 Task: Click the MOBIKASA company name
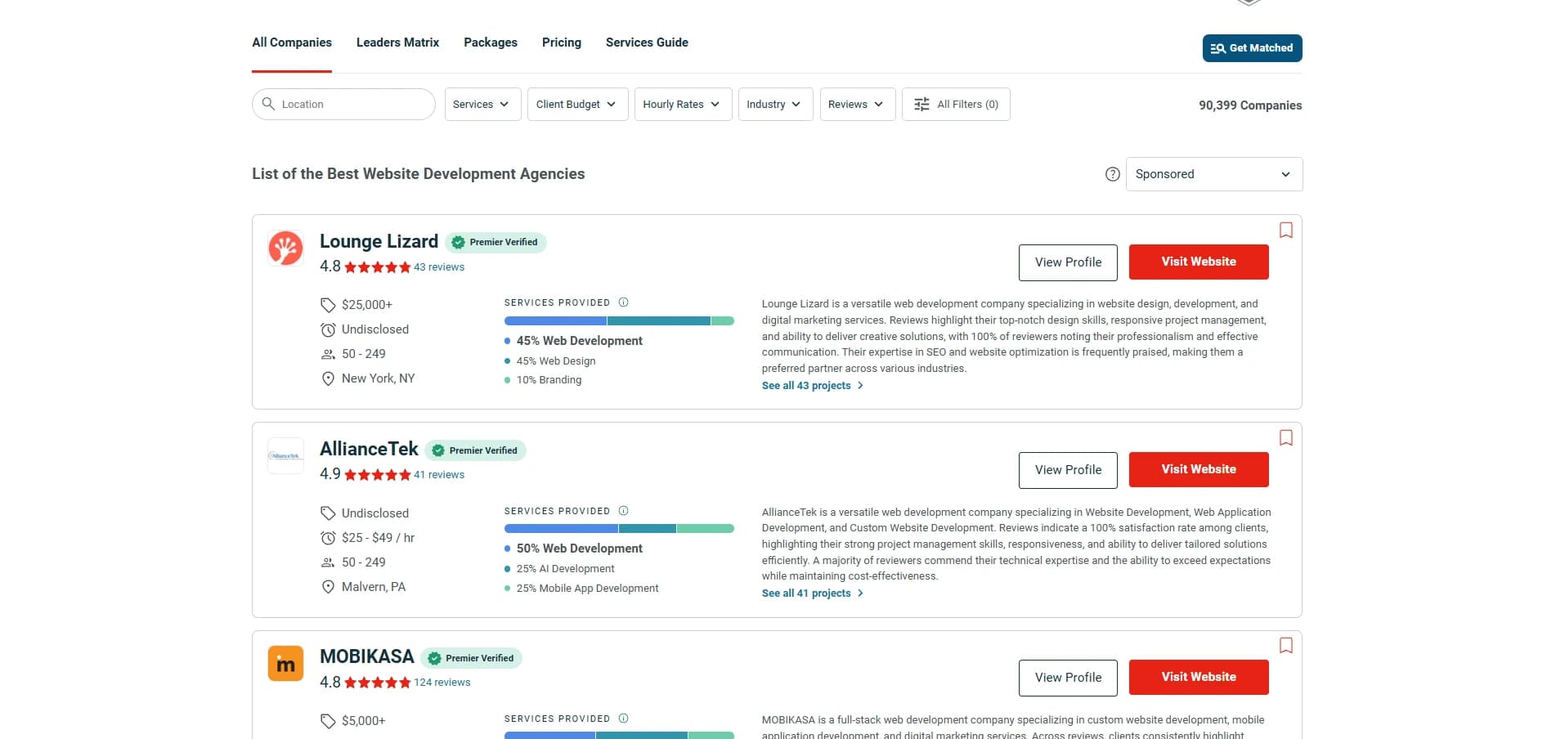point(367,657)
